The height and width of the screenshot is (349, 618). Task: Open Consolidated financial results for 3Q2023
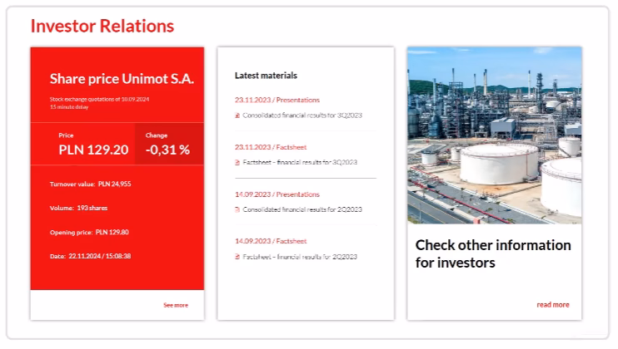[302, 116]
